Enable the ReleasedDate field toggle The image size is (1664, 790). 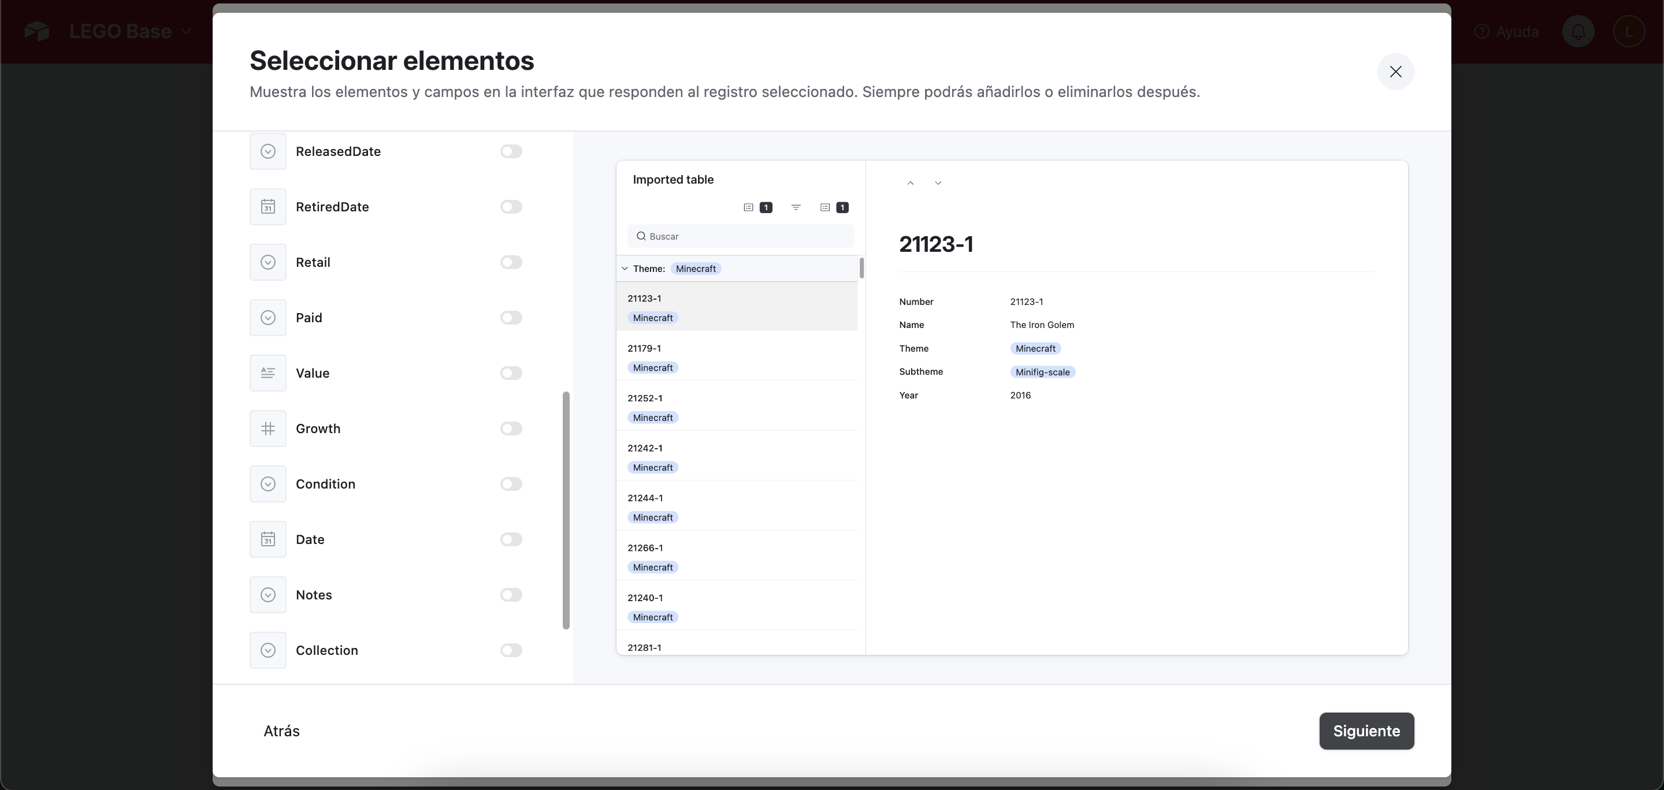coord(511,151)
